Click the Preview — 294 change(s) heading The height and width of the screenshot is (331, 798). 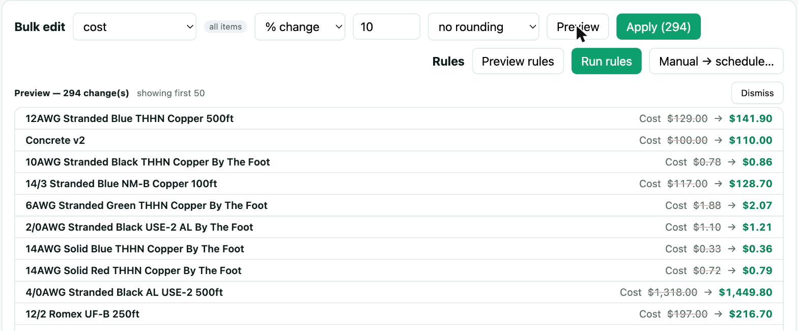pyautogui.click(x=72, y=93)
